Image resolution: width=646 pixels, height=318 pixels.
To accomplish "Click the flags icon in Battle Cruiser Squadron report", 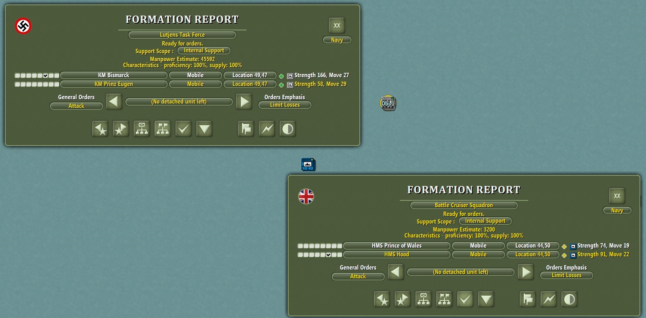I will click(528, 299).
